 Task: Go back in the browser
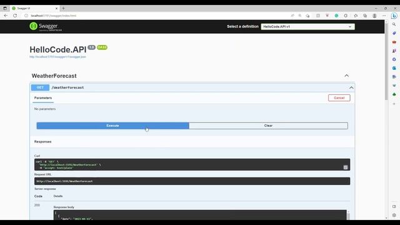[6, 16]
